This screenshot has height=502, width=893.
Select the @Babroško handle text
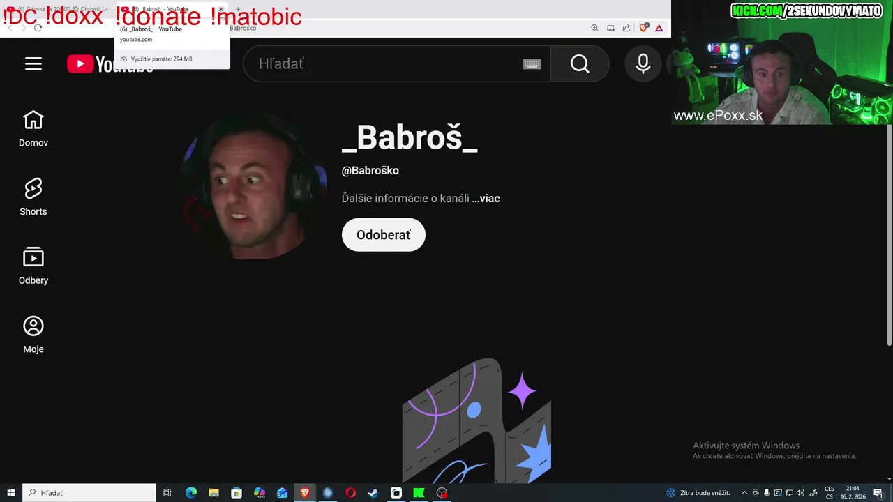(x=370, y=171)
